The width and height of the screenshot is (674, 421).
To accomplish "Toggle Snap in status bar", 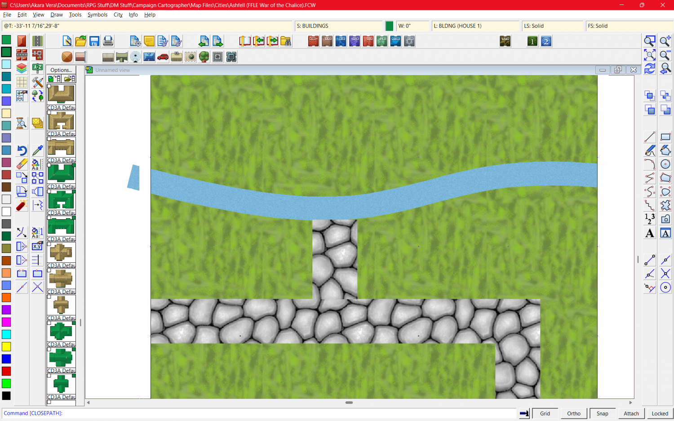I will pos(602,413).
